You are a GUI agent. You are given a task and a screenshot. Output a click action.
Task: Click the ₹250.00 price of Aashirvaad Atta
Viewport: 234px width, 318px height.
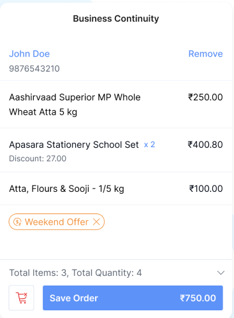(205, 98)
